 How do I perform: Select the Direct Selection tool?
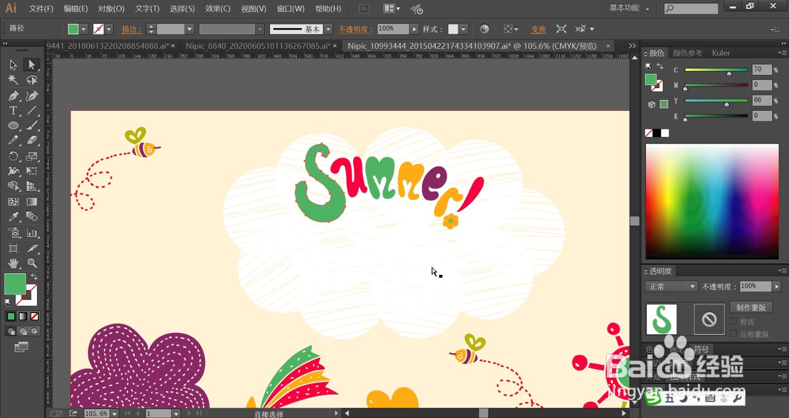click(32, 64)
